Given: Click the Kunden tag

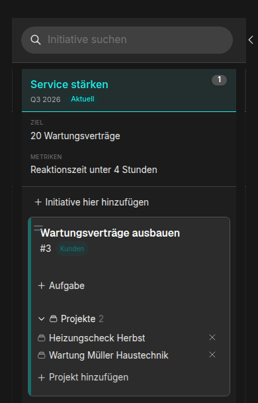Looking at the screenshot, I should 72,249.
